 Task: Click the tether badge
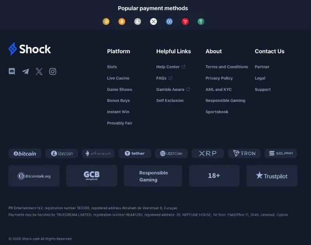(x=135, y=153)
